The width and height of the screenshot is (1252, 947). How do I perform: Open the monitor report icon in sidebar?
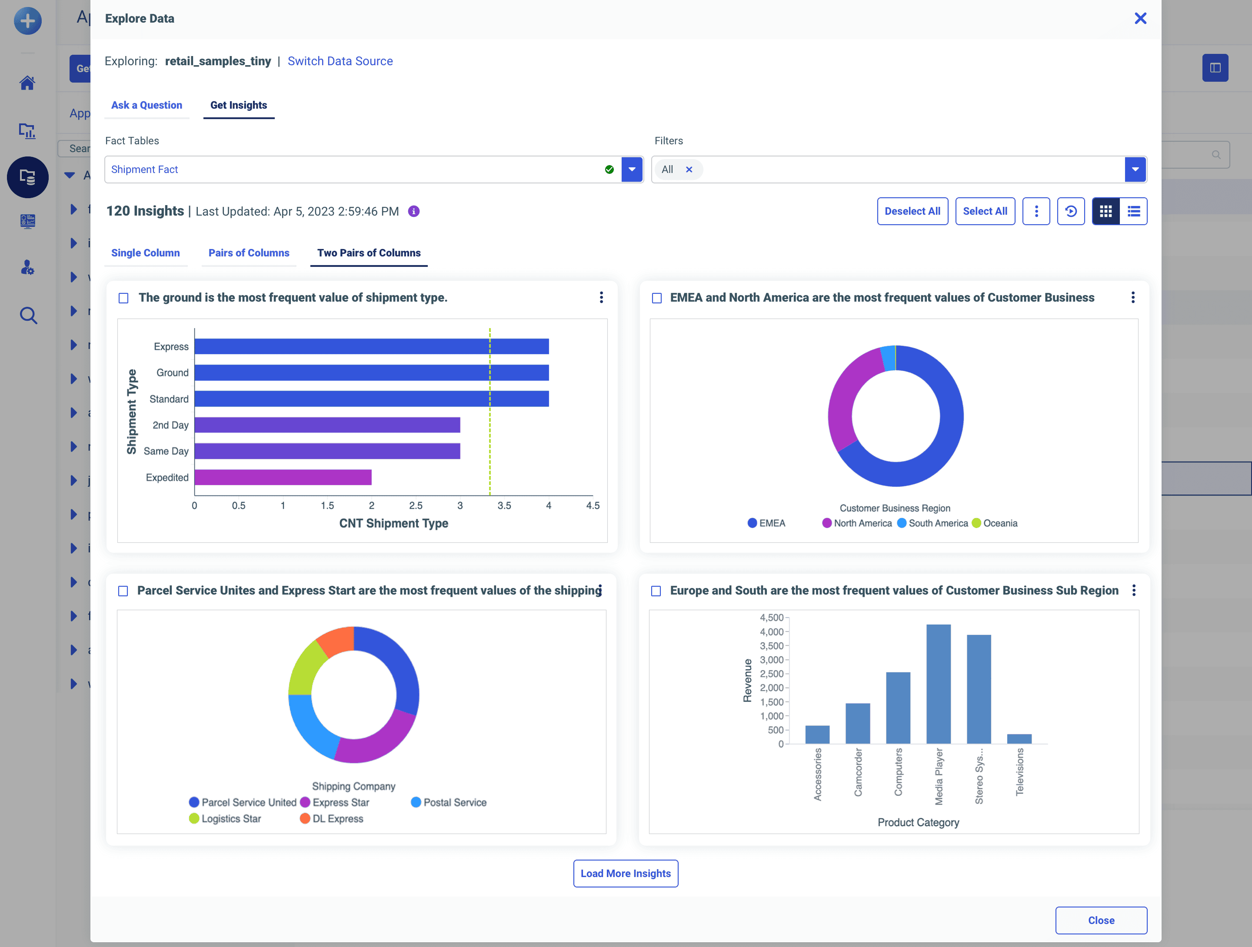[x=27, y=221]
